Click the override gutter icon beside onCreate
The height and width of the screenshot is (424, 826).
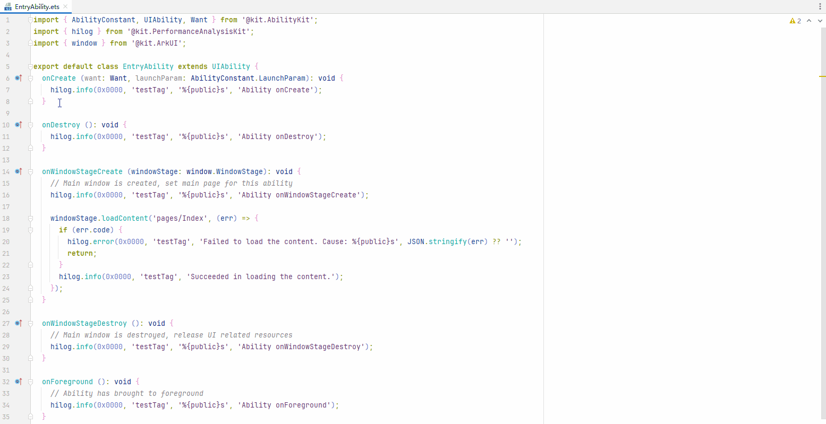(19, 78)
